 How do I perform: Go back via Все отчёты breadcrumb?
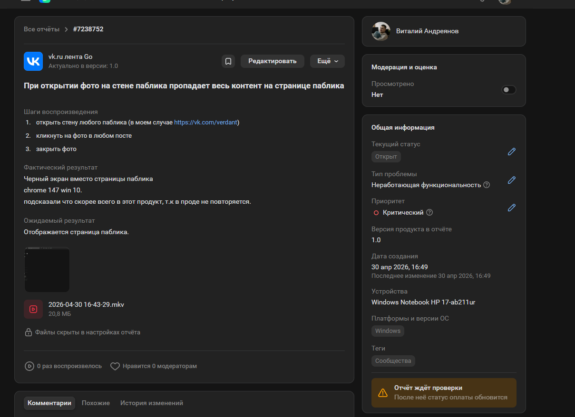pos(42,29)
